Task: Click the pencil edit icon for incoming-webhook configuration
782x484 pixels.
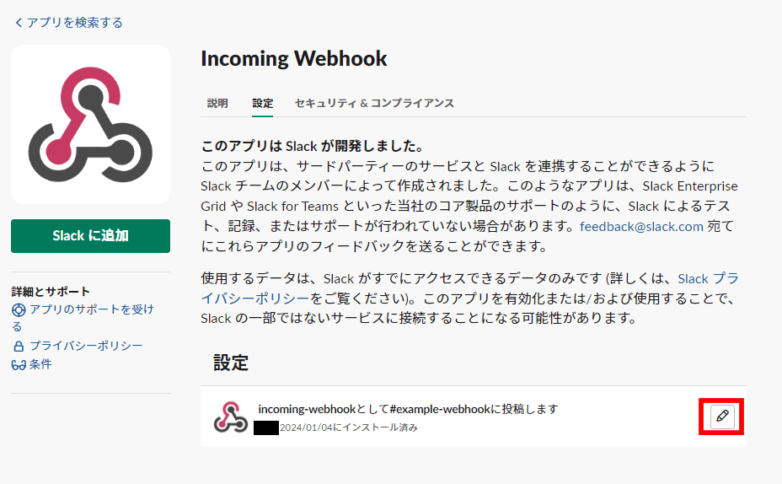Action: coord(722,417)
